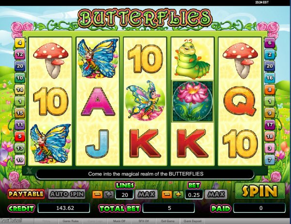The height and width of the screenshot is (224, 291).
Task: Toggle Music Off in bottom bar
Action: click(x=119, y=221)
